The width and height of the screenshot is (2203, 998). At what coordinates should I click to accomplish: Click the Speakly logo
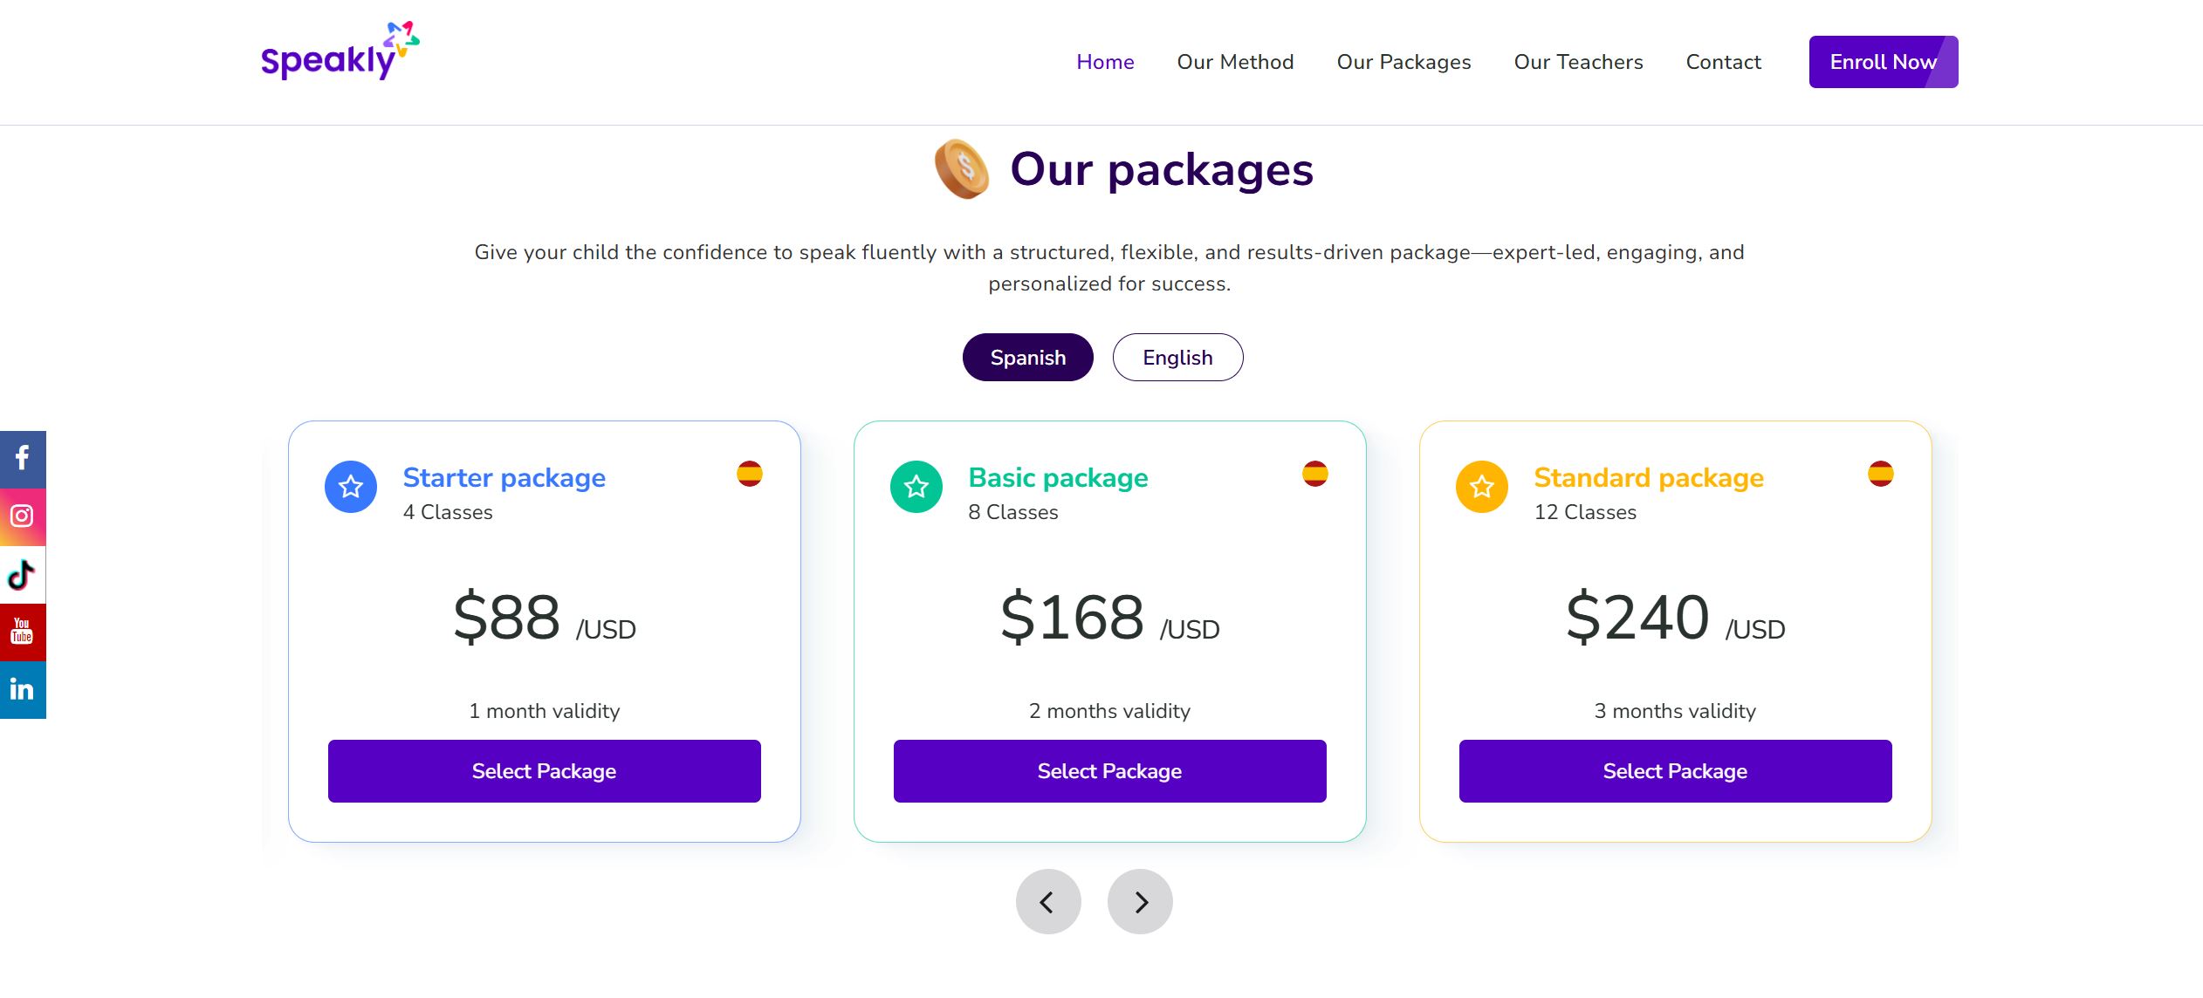click(340, 52)
